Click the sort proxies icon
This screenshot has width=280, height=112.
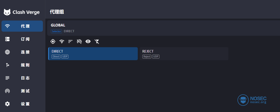(x=70, y=42)
